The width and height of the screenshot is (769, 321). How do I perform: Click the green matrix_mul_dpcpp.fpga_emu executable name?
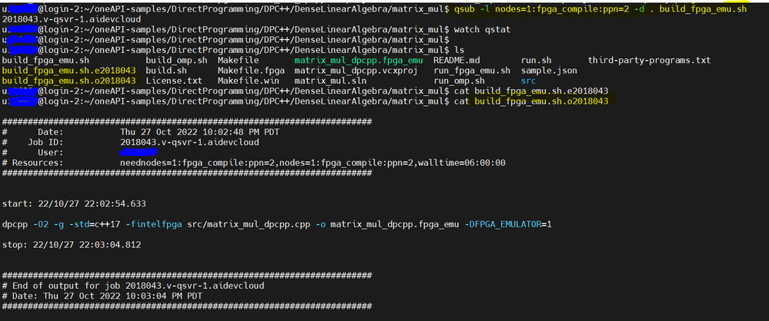pos(359,60)
